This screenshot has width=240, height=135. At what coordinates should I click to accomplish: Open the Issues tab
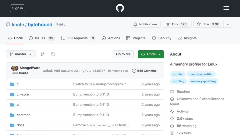(42, 38)
